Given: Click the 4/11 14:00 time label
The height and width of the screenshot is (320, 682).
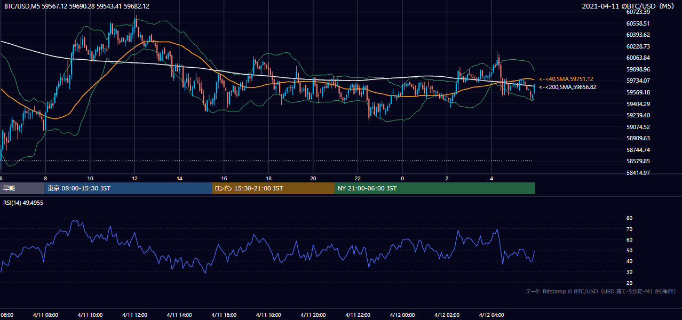Looking at the screenshot, I should coord(178,315).
